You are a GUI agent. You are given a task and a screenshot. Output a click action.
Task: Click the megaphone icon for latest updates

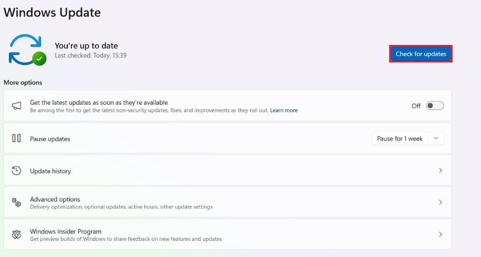tap(17, 106)
